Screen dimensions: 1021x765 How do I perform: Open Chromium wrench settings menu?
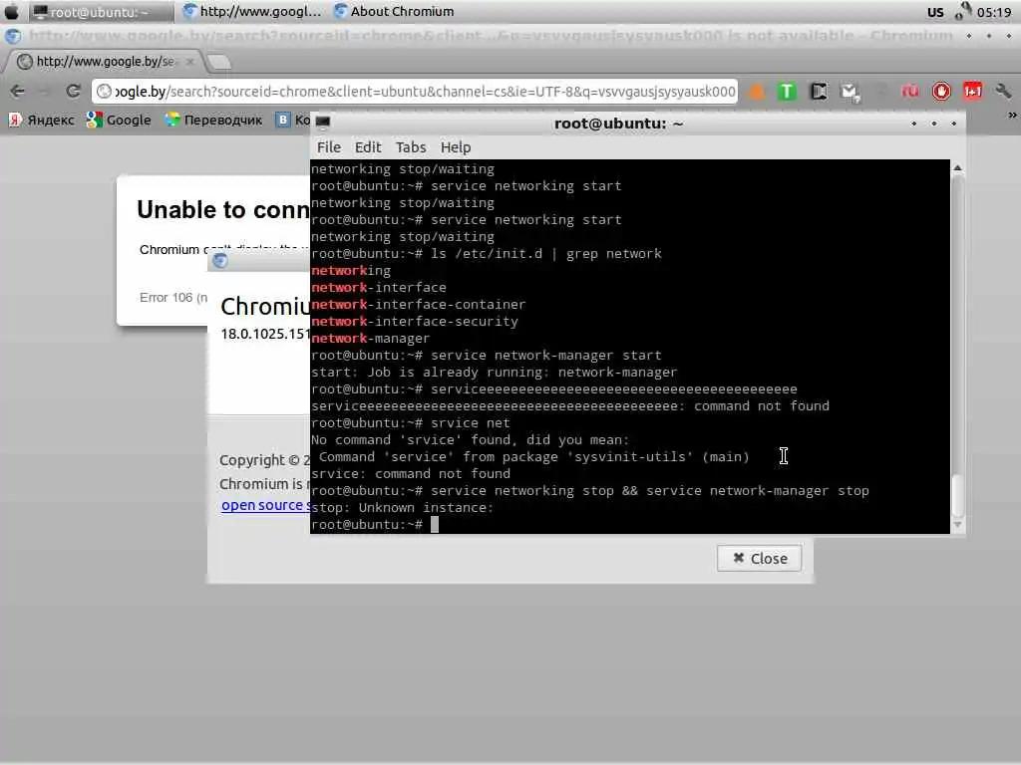[x=1003, y=91]
